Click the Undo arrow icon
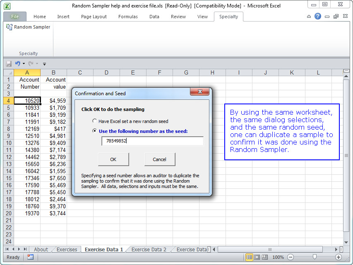 17,64
